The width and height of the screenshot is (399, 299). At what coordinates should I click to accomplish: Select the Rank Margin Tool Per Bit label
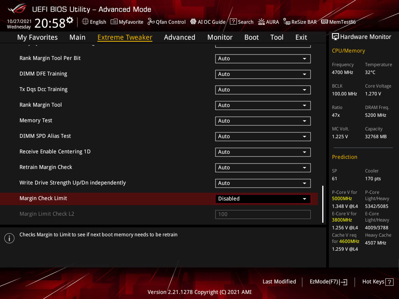coord(50,58)
